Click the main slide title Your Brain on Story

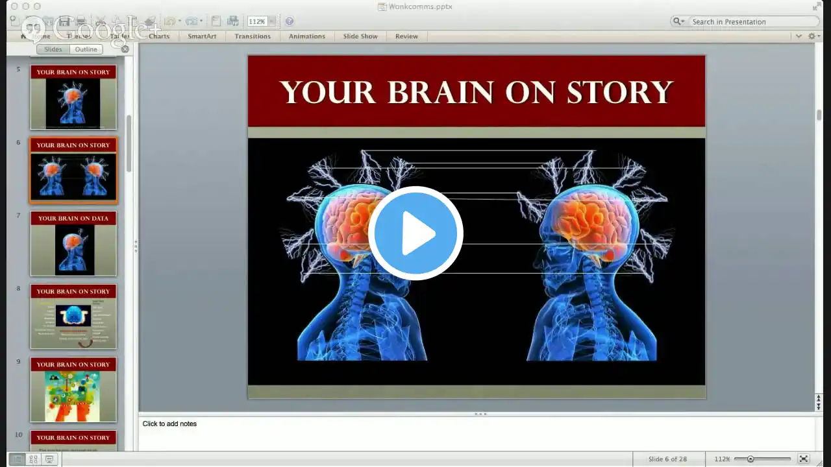pos(477,92)
